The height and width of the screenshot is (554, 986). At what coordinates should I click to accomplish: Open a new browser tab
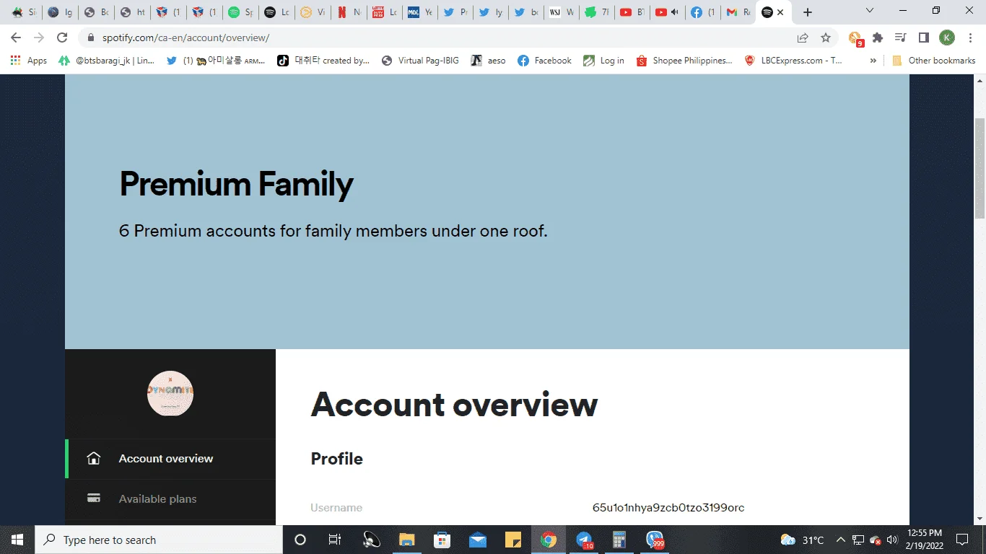[x=808, y=12]
